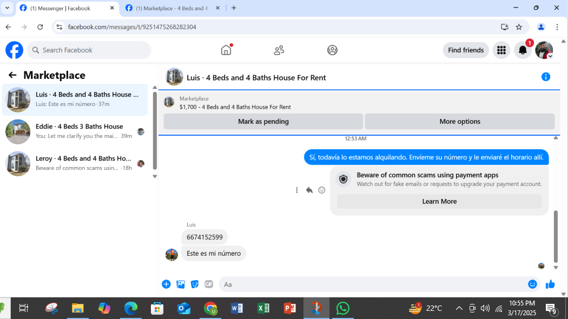The image size is (568, 319).
Task: Open Microsoft Word from the taskbar
Action: [237, 308]
